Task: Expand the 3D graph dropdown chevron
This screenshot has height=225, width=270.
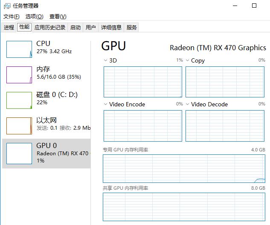Action: click(x=106, y=60)
